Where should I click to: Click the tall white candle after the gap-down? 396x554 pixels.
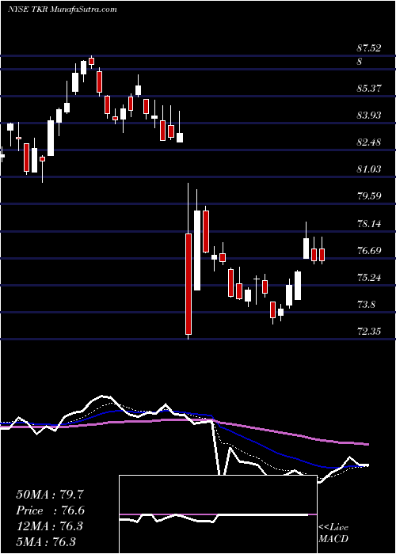coord(197,251)
